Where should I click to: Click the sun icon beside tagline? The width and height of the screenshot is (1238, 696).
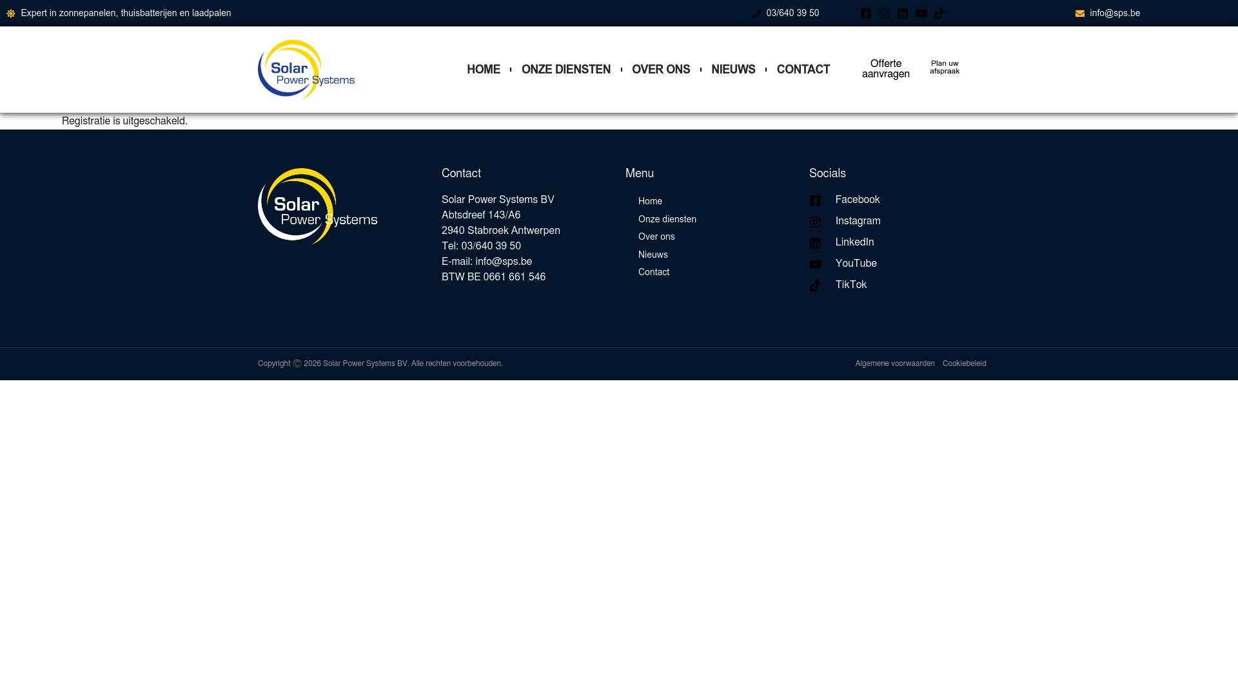pos(11,14)
